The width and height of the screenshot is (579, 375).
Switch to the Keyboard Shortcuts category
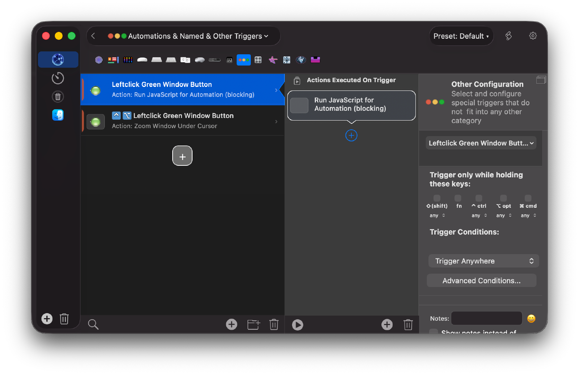[x=171, y=60]
